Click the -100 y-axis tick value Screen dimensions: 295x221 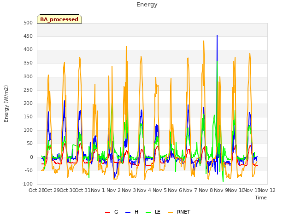point(27,184)
